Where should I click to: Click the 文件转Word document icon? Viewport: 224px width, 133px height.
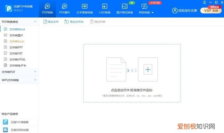(6, 29)
